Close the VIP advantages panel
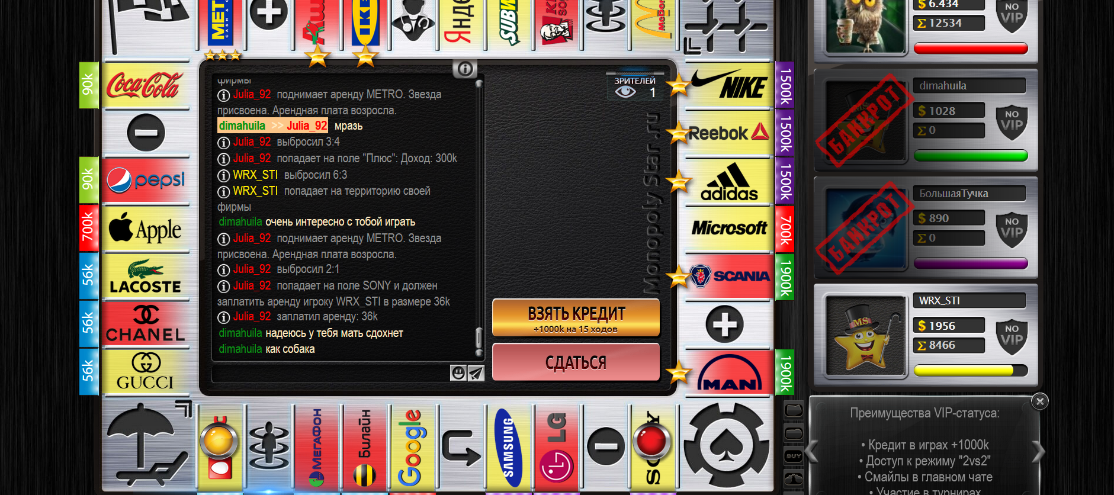 tap(1039, 401)
